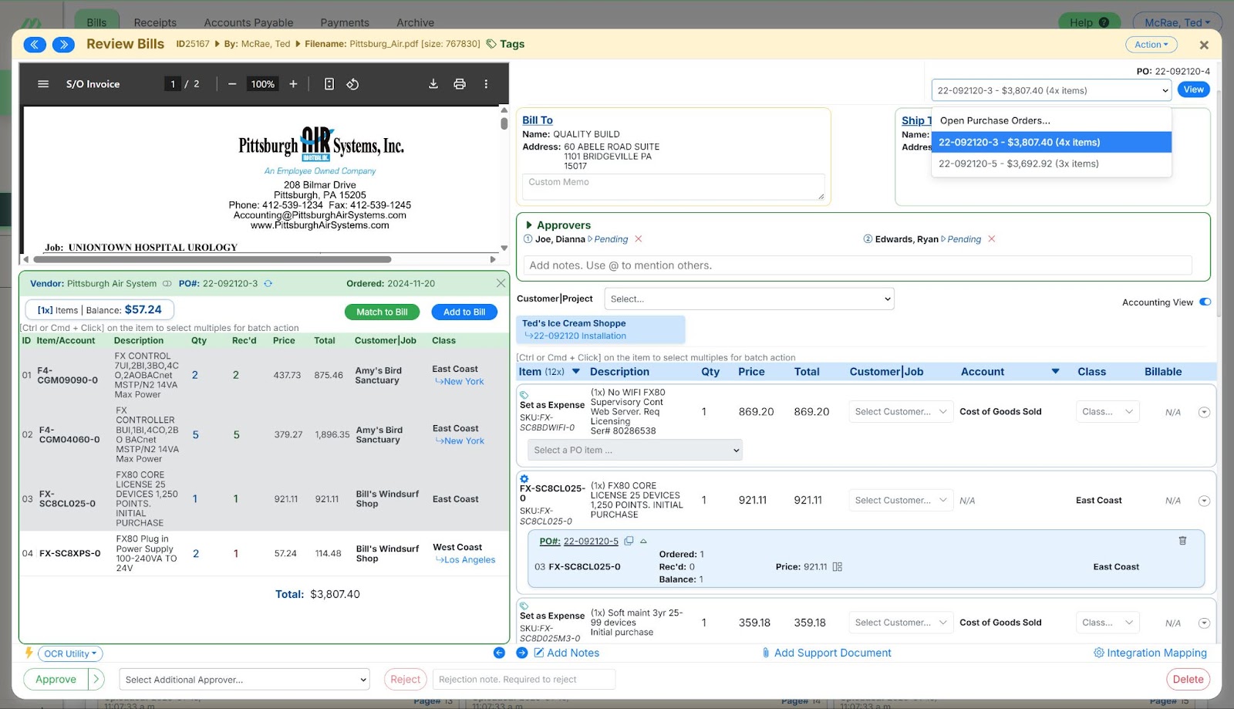Open row options for FX80 CORE LICENSE item
Image resolution: width=1234 pixels, height=709 pixels.
[1204, 501]
